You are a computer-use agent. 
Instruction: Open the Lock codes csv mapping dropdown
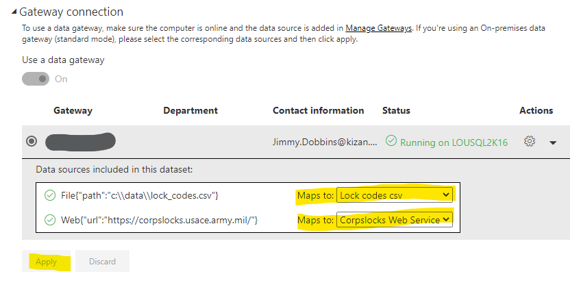point(395,196)
